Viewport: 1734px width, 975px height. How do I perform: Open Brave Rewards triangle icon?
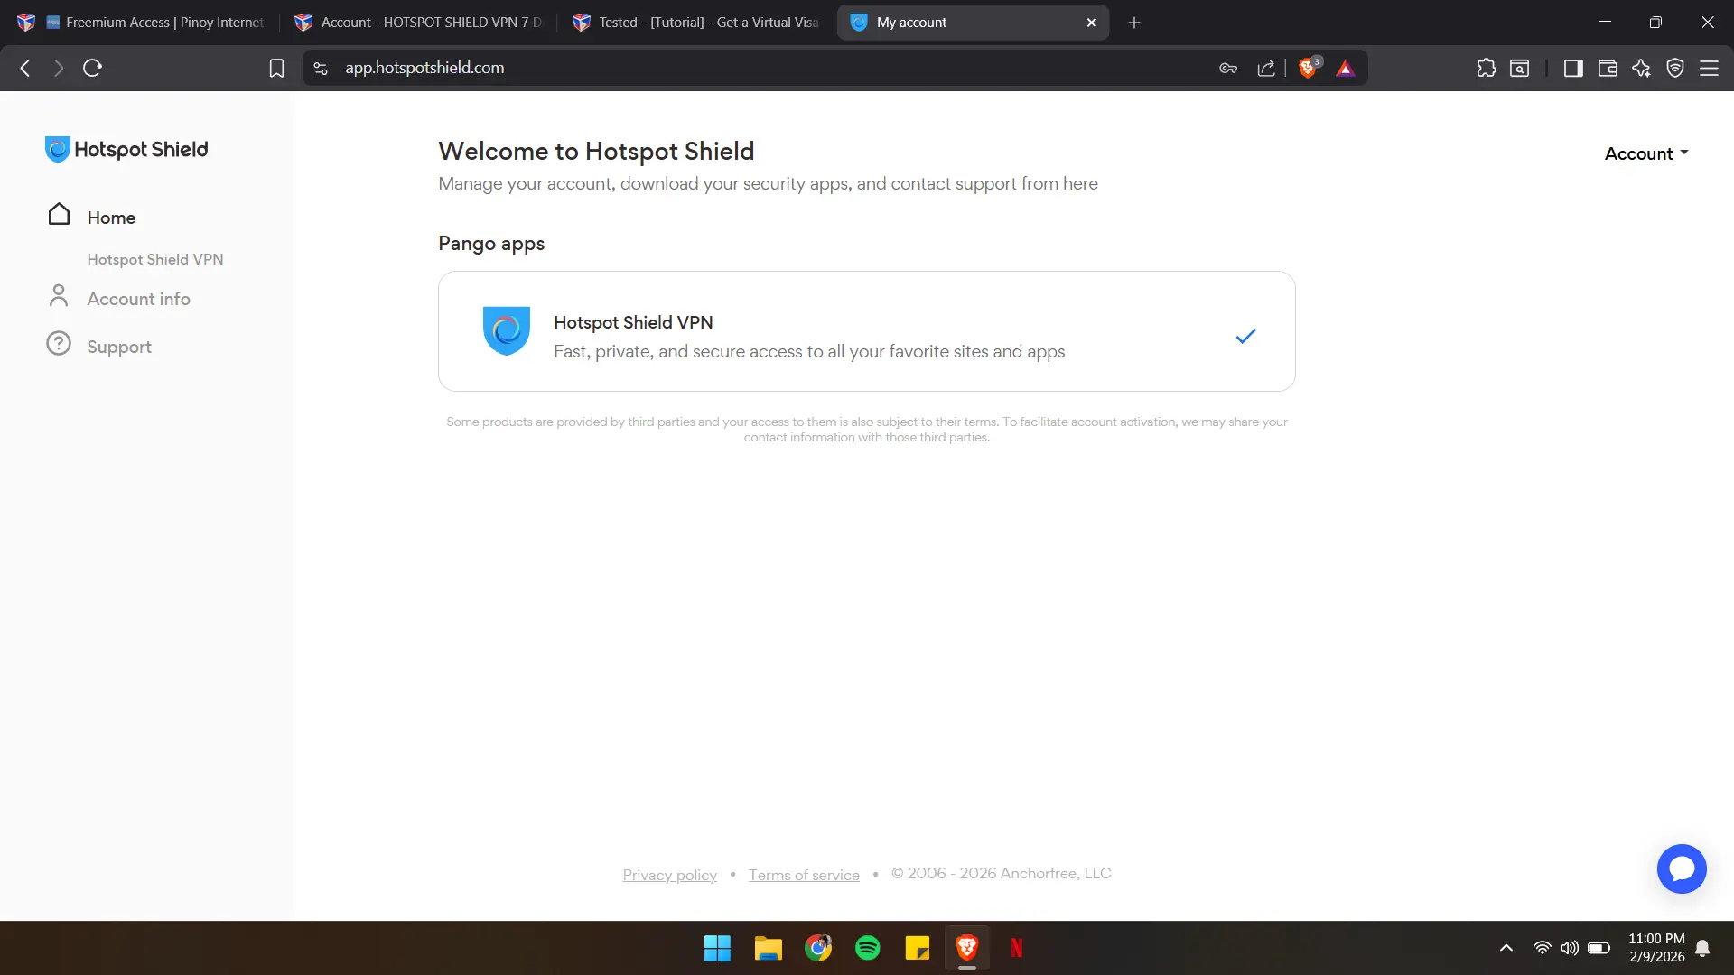click(1346, 68)
